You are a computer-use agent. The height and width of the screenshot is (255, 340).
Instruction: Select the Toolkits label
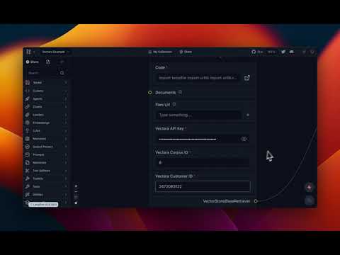(38, 178)
